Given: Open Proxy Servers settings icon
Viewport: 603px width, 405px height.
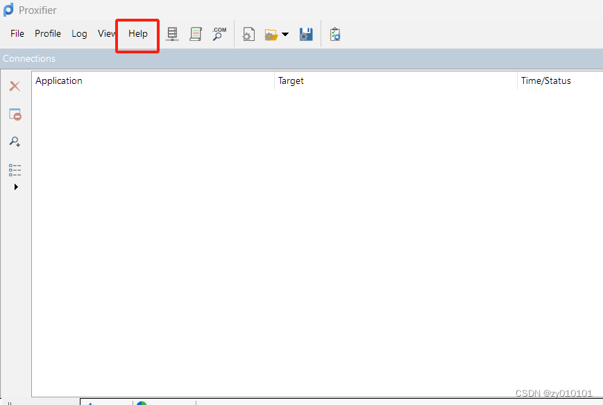Looking at the screenshot, I should click(x=172, y=34).
